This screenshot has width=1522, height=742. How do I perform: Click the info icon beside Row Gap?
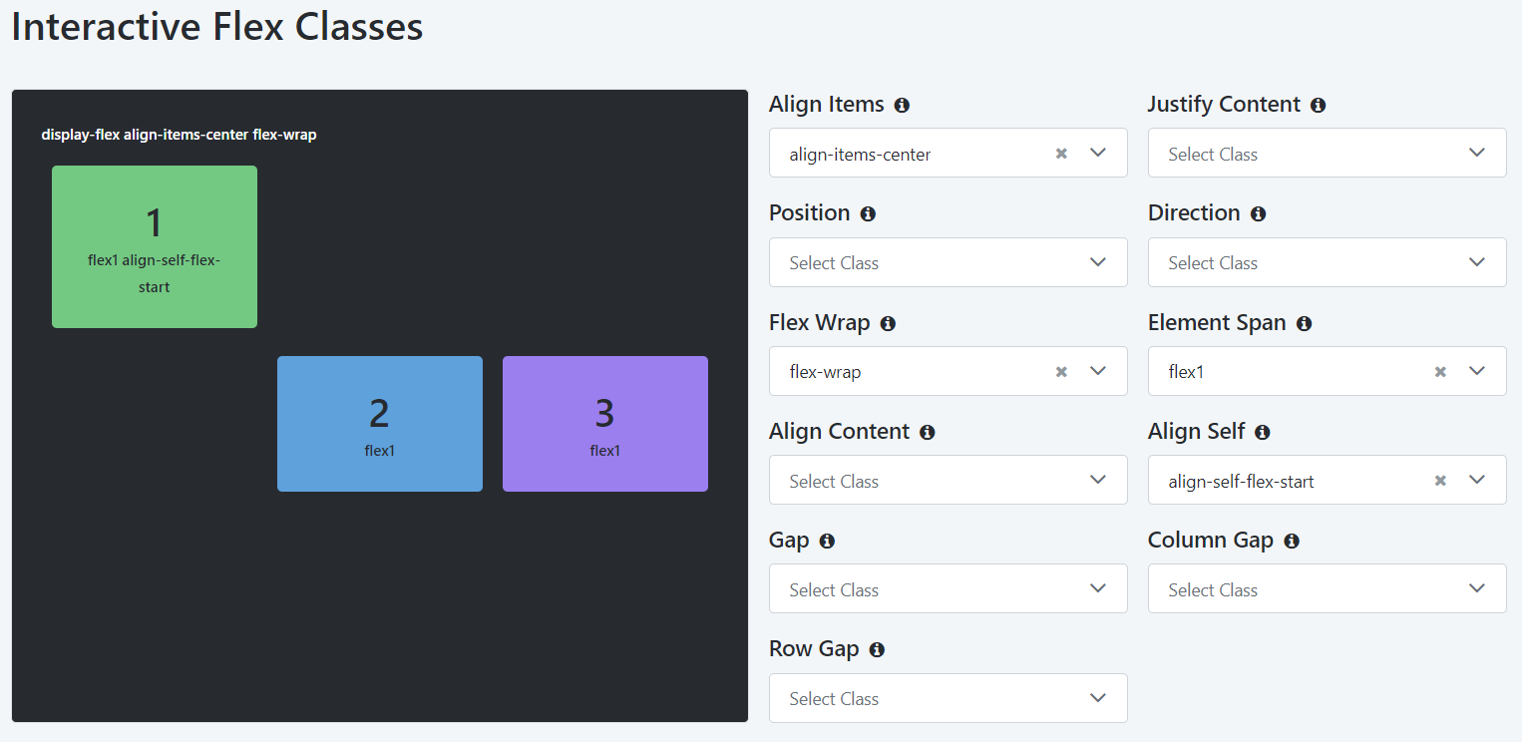pos(877,649)
